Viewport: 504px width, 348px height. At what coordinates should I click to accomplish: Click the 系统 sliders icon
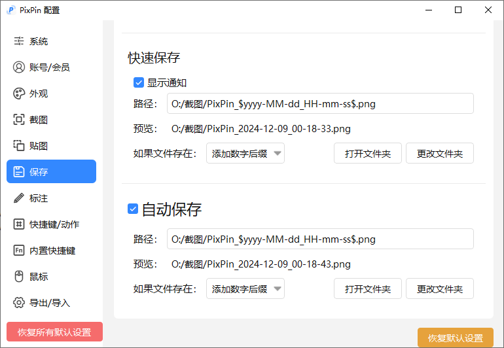18,41
